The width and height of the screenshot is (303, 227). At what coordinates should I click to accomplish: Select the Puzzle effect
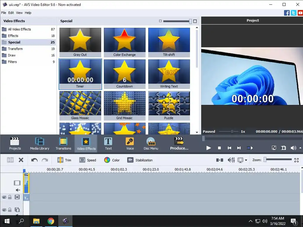pyautogui.click(x=169, y=106)
